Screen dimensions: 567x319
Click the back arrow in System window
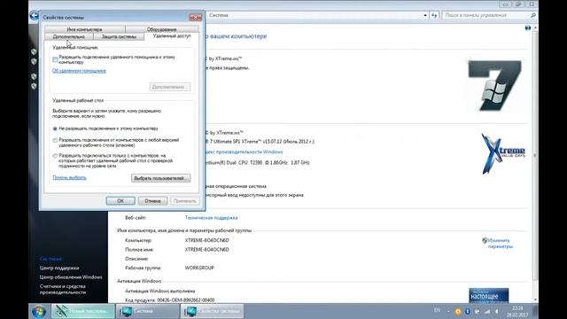[34, 16]
